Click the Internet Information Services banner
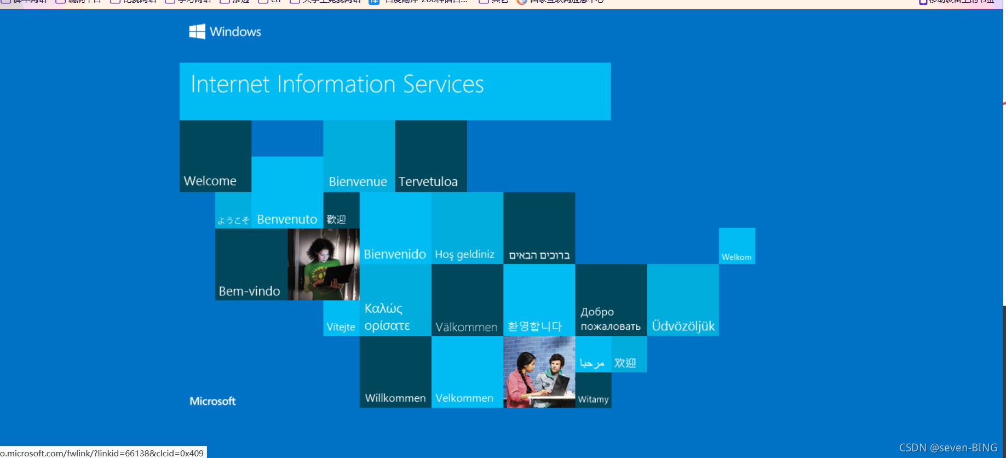Screen dimensions: 1006x458 click(395, 91)
